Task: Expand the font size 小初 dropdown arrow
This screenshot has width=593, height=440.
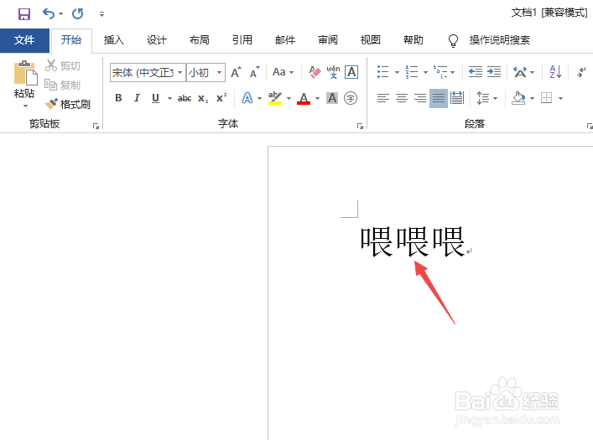Action: coord(219,72)
